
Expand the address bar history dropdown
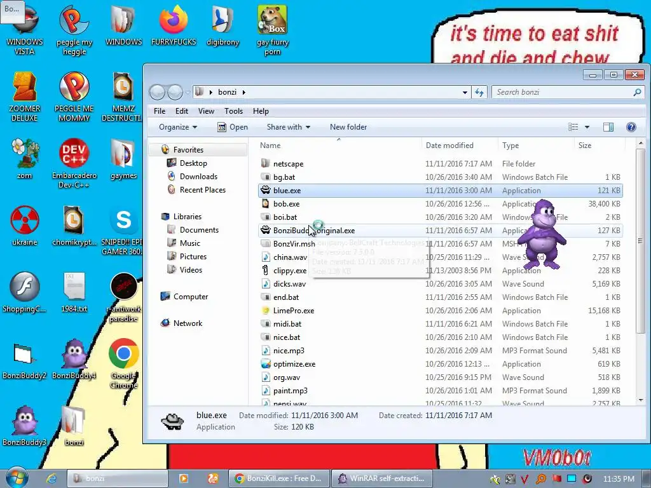pos(465,92)
